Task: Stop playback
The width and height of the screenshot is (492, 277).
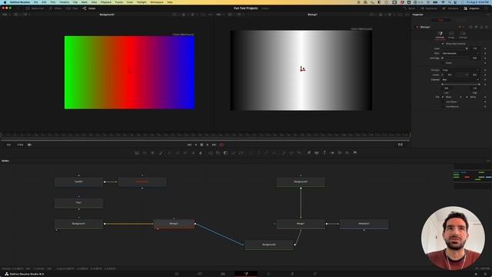Action: (x=201, y=145)
